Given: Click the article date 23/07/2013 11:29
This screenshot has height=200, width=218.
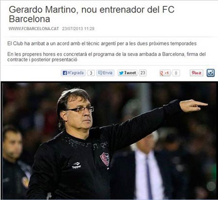Looking at the screenshot, I should click(78, 29).
